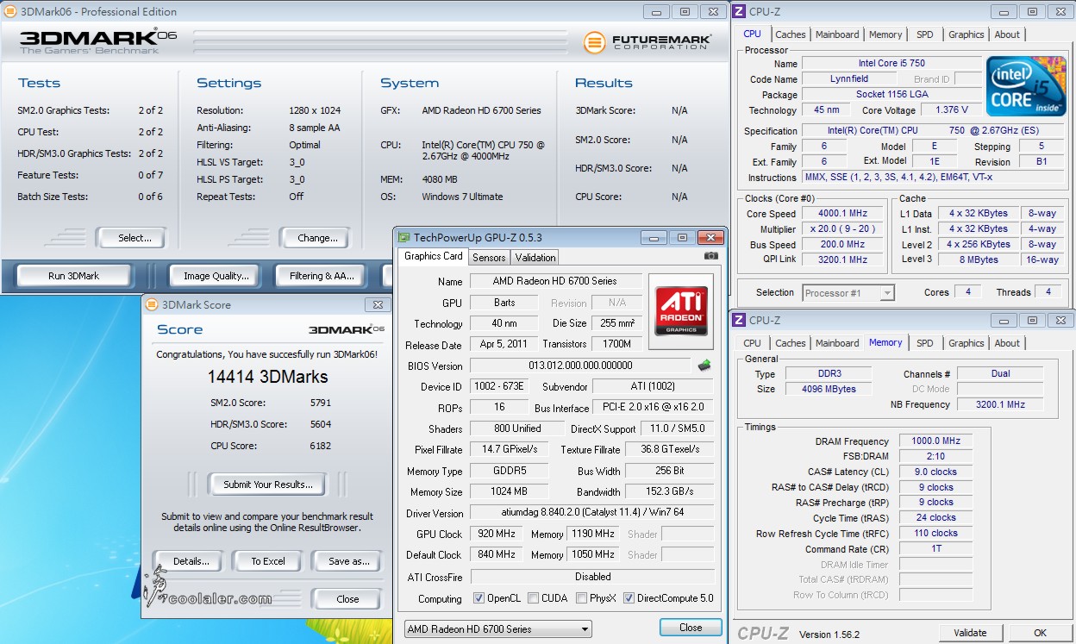Click the 14414 3DMarks score text
Image resolution: width=1076 pixels, height=644 pixels.
point(267,377)
